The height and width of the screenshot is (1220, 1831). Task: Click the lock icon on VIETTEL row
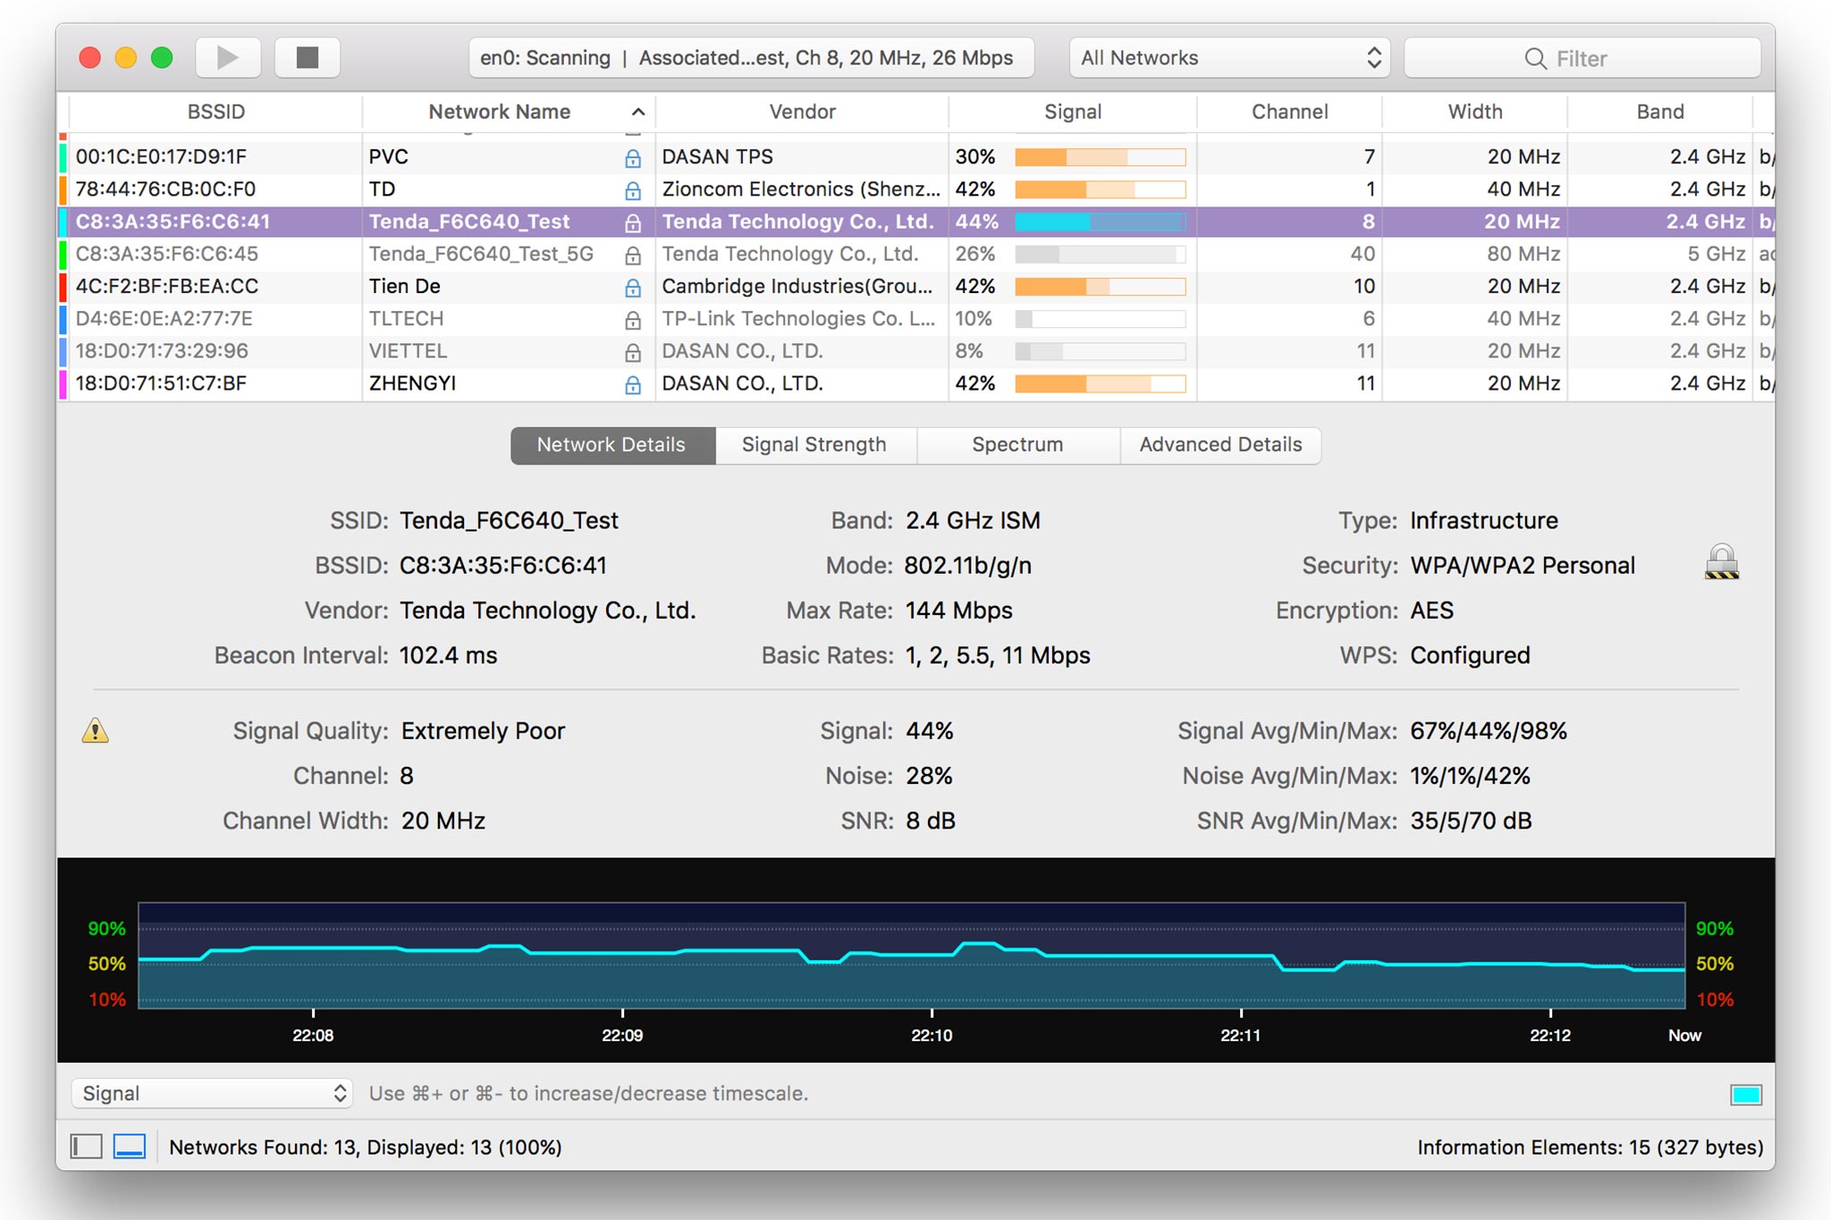[x=633, y=352]
